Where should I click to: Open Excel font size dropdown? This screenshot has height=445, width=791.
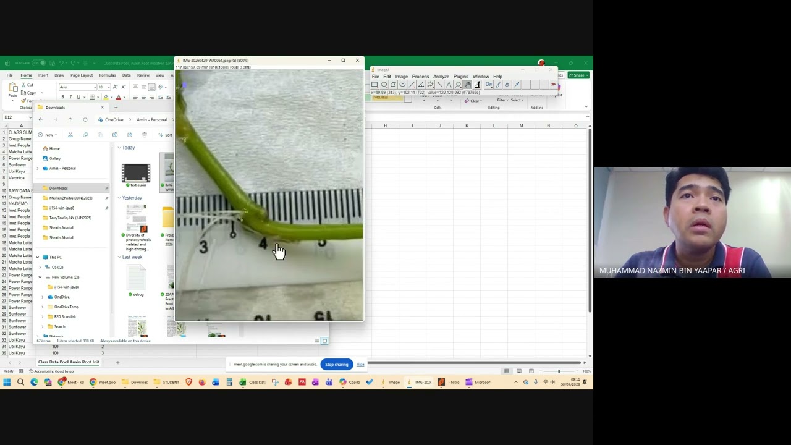click(109, 87)
